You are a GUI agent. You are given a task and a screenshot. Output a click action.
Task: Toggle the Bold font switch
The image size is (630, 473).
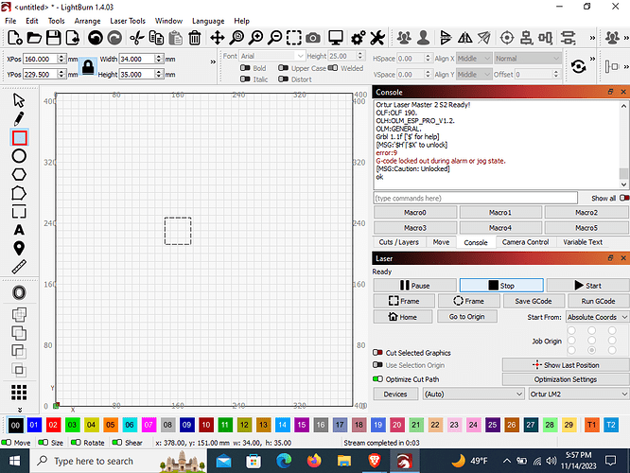click(x=245, y=68)
